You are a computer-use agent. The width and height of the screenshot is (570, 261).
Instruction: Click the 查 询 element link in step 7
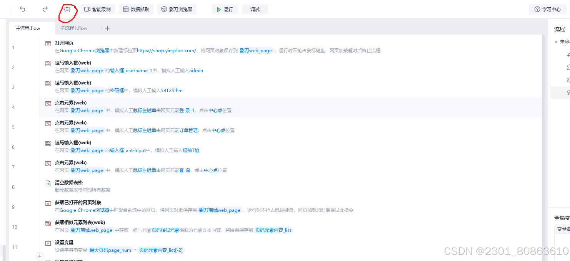185,170
